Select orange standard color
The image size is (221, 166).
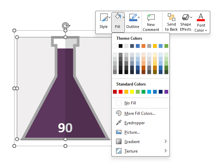pyautogui.click(x=126, y=92)
